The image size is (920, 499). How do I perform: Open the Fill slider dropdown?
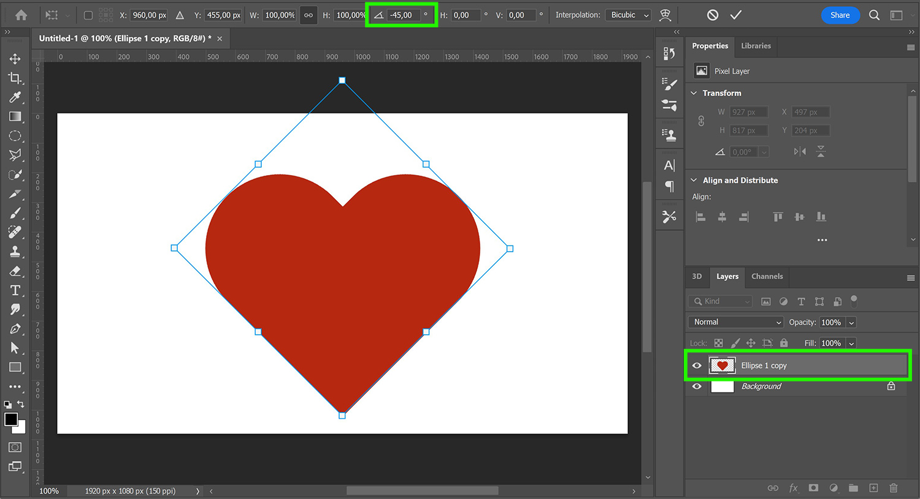click(x=851, y=343)
